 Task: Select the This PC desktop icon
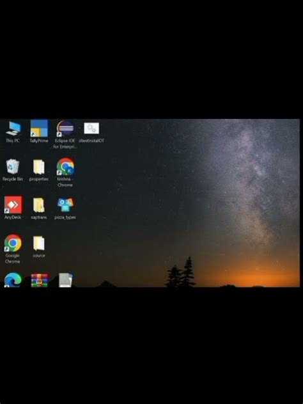[13, 132]
